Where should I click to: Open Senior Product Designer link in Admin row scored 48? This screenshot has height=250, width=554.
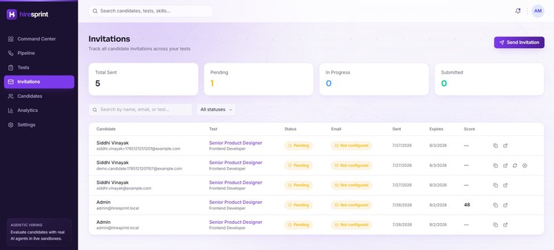[x=236, y=203]
